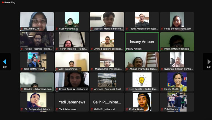The image size is (212, 120).
Task: Click the Recording status text
Action: (x=10, y=3)
